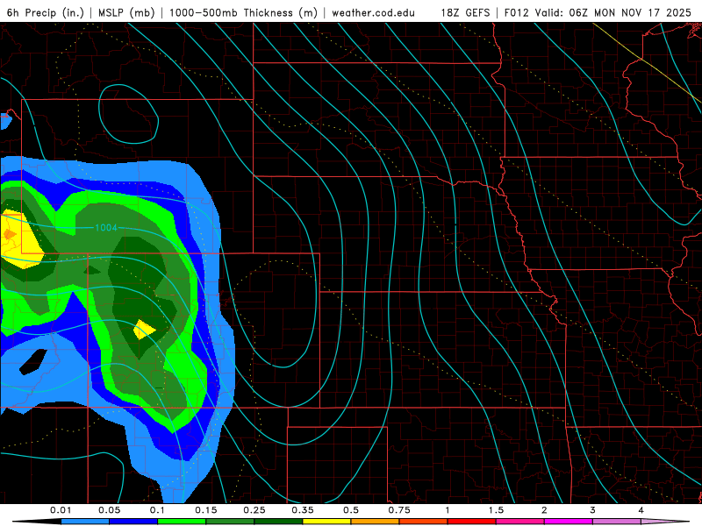This screenshot has width=702, height=526.
Task: Select the light orange 0.5 legend swatch
Action: coord(376,522)
